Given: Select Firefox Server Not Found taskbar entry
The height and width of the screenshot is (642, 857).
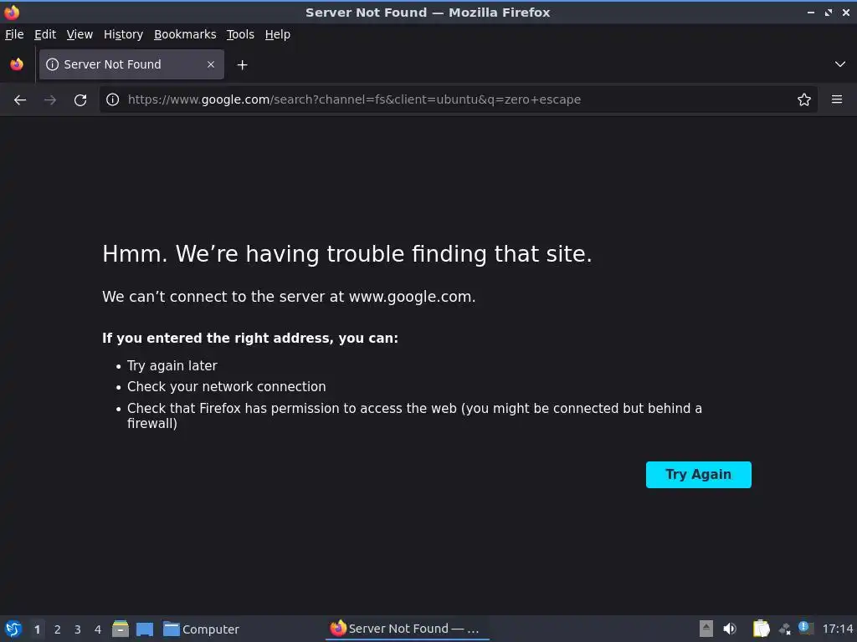Looking at the screenshot, I should coord(408,629).
